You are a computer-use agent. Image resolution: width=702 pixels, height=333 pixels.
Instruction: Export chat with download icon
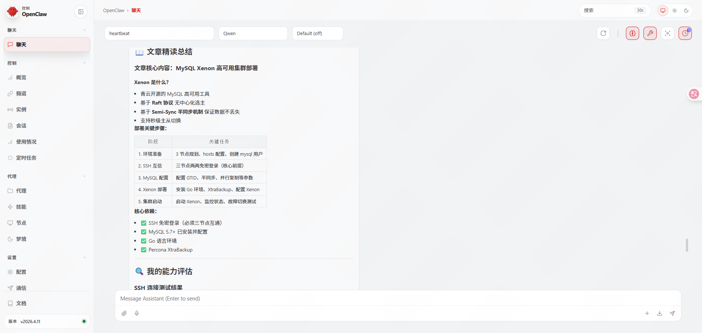660,313
